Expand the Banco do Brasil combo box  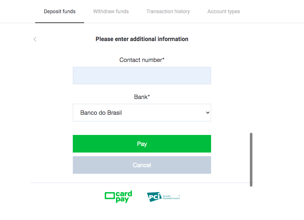coord(142,113)
